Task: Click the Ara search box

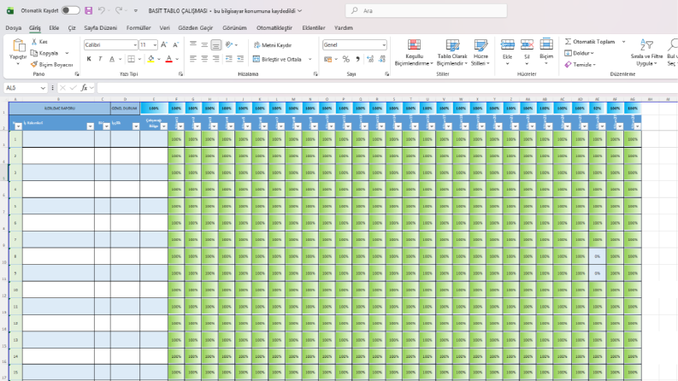Action: point(427,10)
